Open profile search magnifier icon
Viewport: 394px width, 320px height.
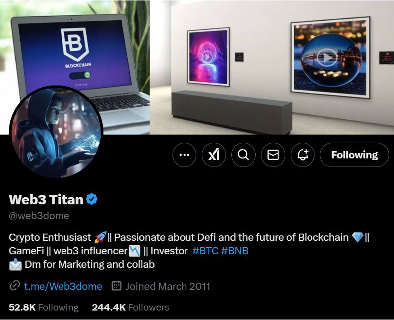[243, 155]
